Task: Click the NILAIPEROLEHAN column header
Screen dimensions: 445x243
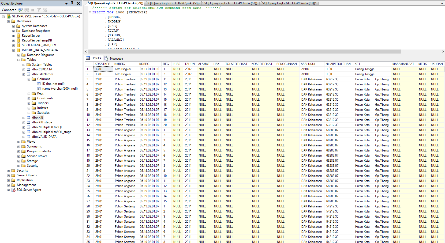Action: (339, 64)
